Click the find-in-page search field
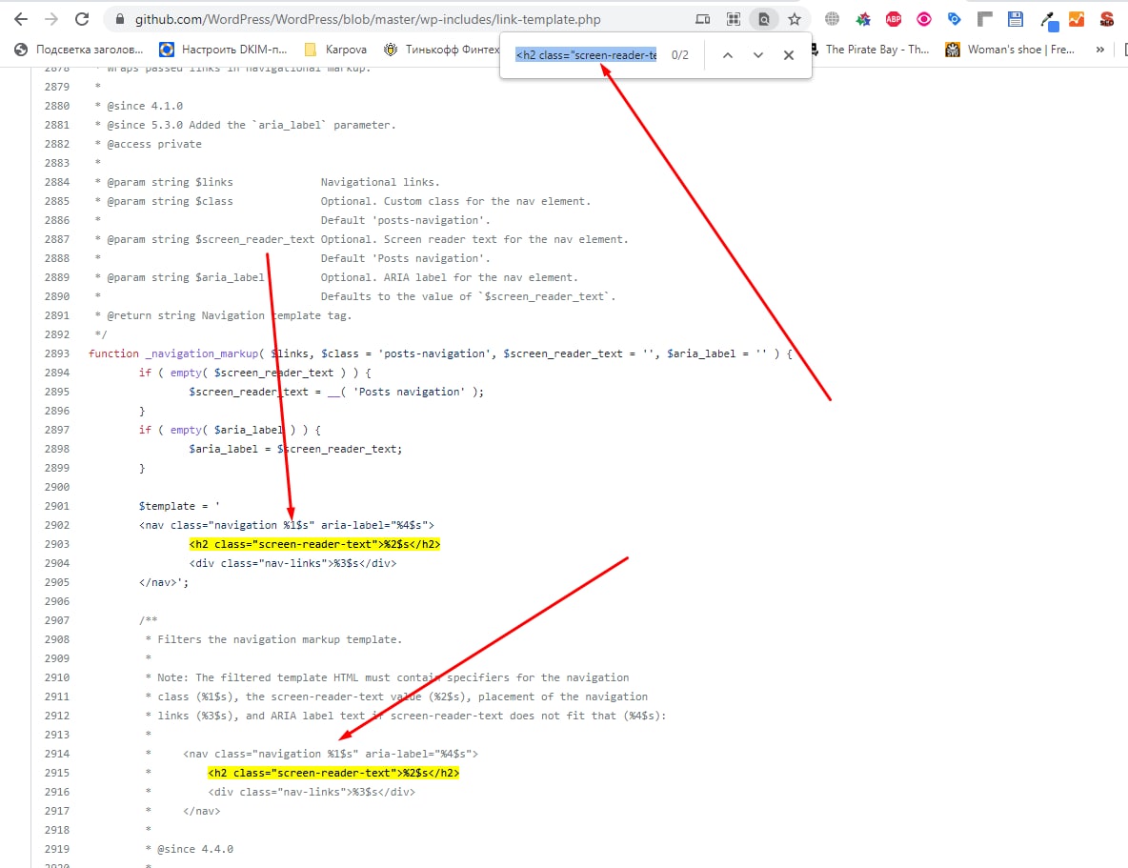This screenshot has height=868, width=1128. [x=586, y=54]
